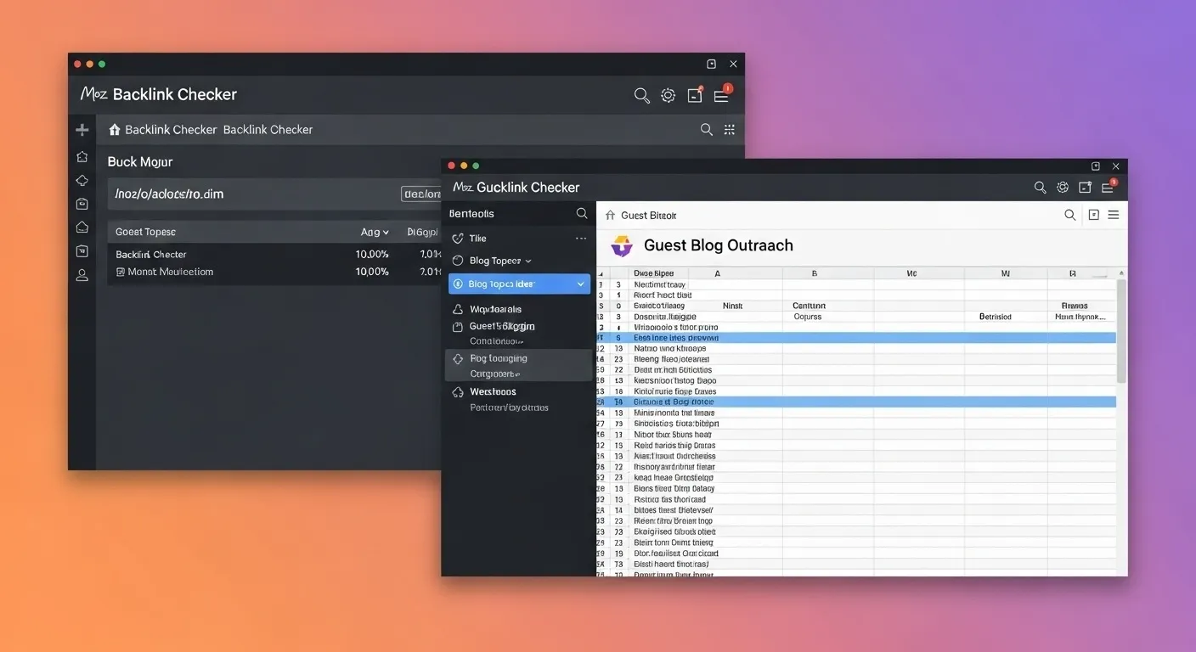Open the three-line menu in the white Guest Biteok toolbar

click(1114, 215)
